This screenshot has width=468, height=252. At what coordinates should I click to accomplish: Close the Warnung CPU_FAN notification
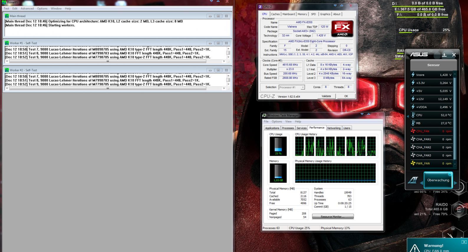(x=464, y=242)
